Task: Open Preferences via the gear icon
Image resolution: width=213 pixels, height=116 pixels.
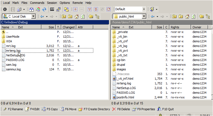Action: click(5, 9)
